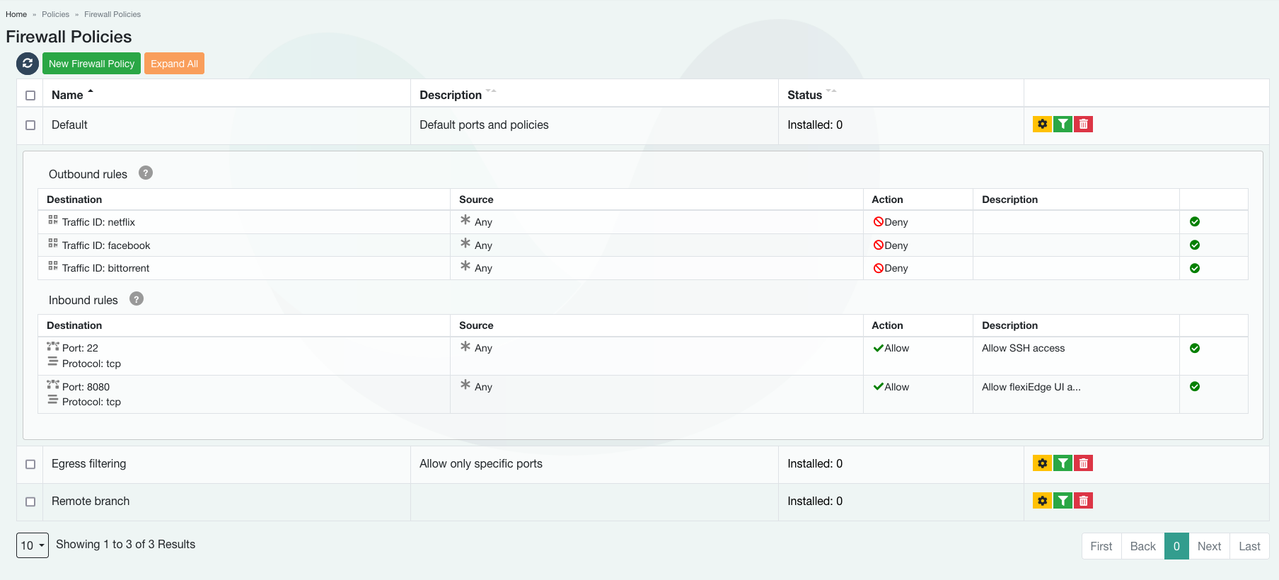The height and width of the screenshot is (580, 1279).
Task: Open the rows-per-page dropdown showing 10
Action: coord(33,545)
